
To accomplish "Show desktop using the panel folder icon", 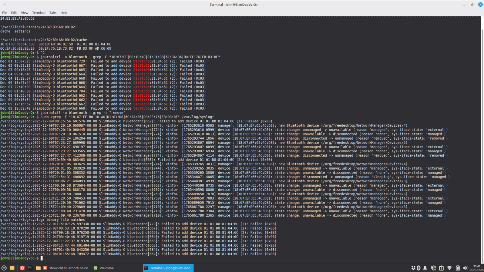I will [12, 268].
